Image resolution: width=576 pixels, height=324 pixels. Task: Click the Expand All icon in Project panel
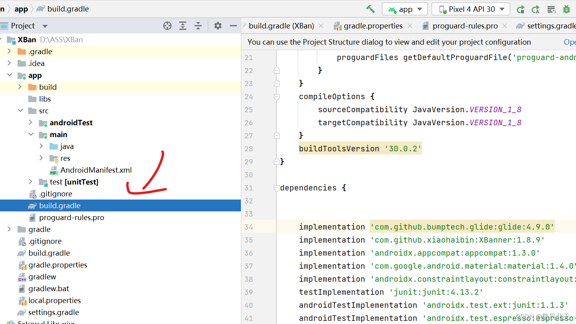pyautogui.click(x=183, y=26)
